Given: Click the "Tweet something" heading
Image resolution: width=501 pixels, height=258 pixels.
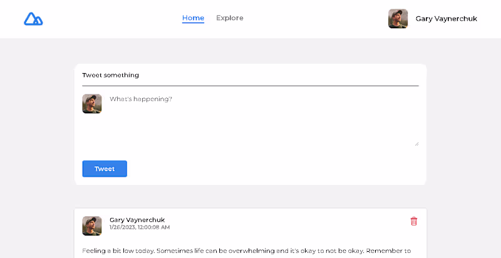Looking at the screenshot, I should click(x=110, y=75).
